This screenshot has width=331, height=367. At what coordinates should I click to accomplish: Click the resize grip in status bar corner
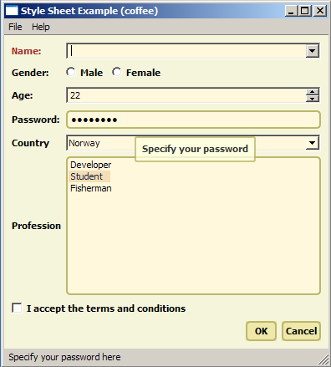(x=323, y=359)
